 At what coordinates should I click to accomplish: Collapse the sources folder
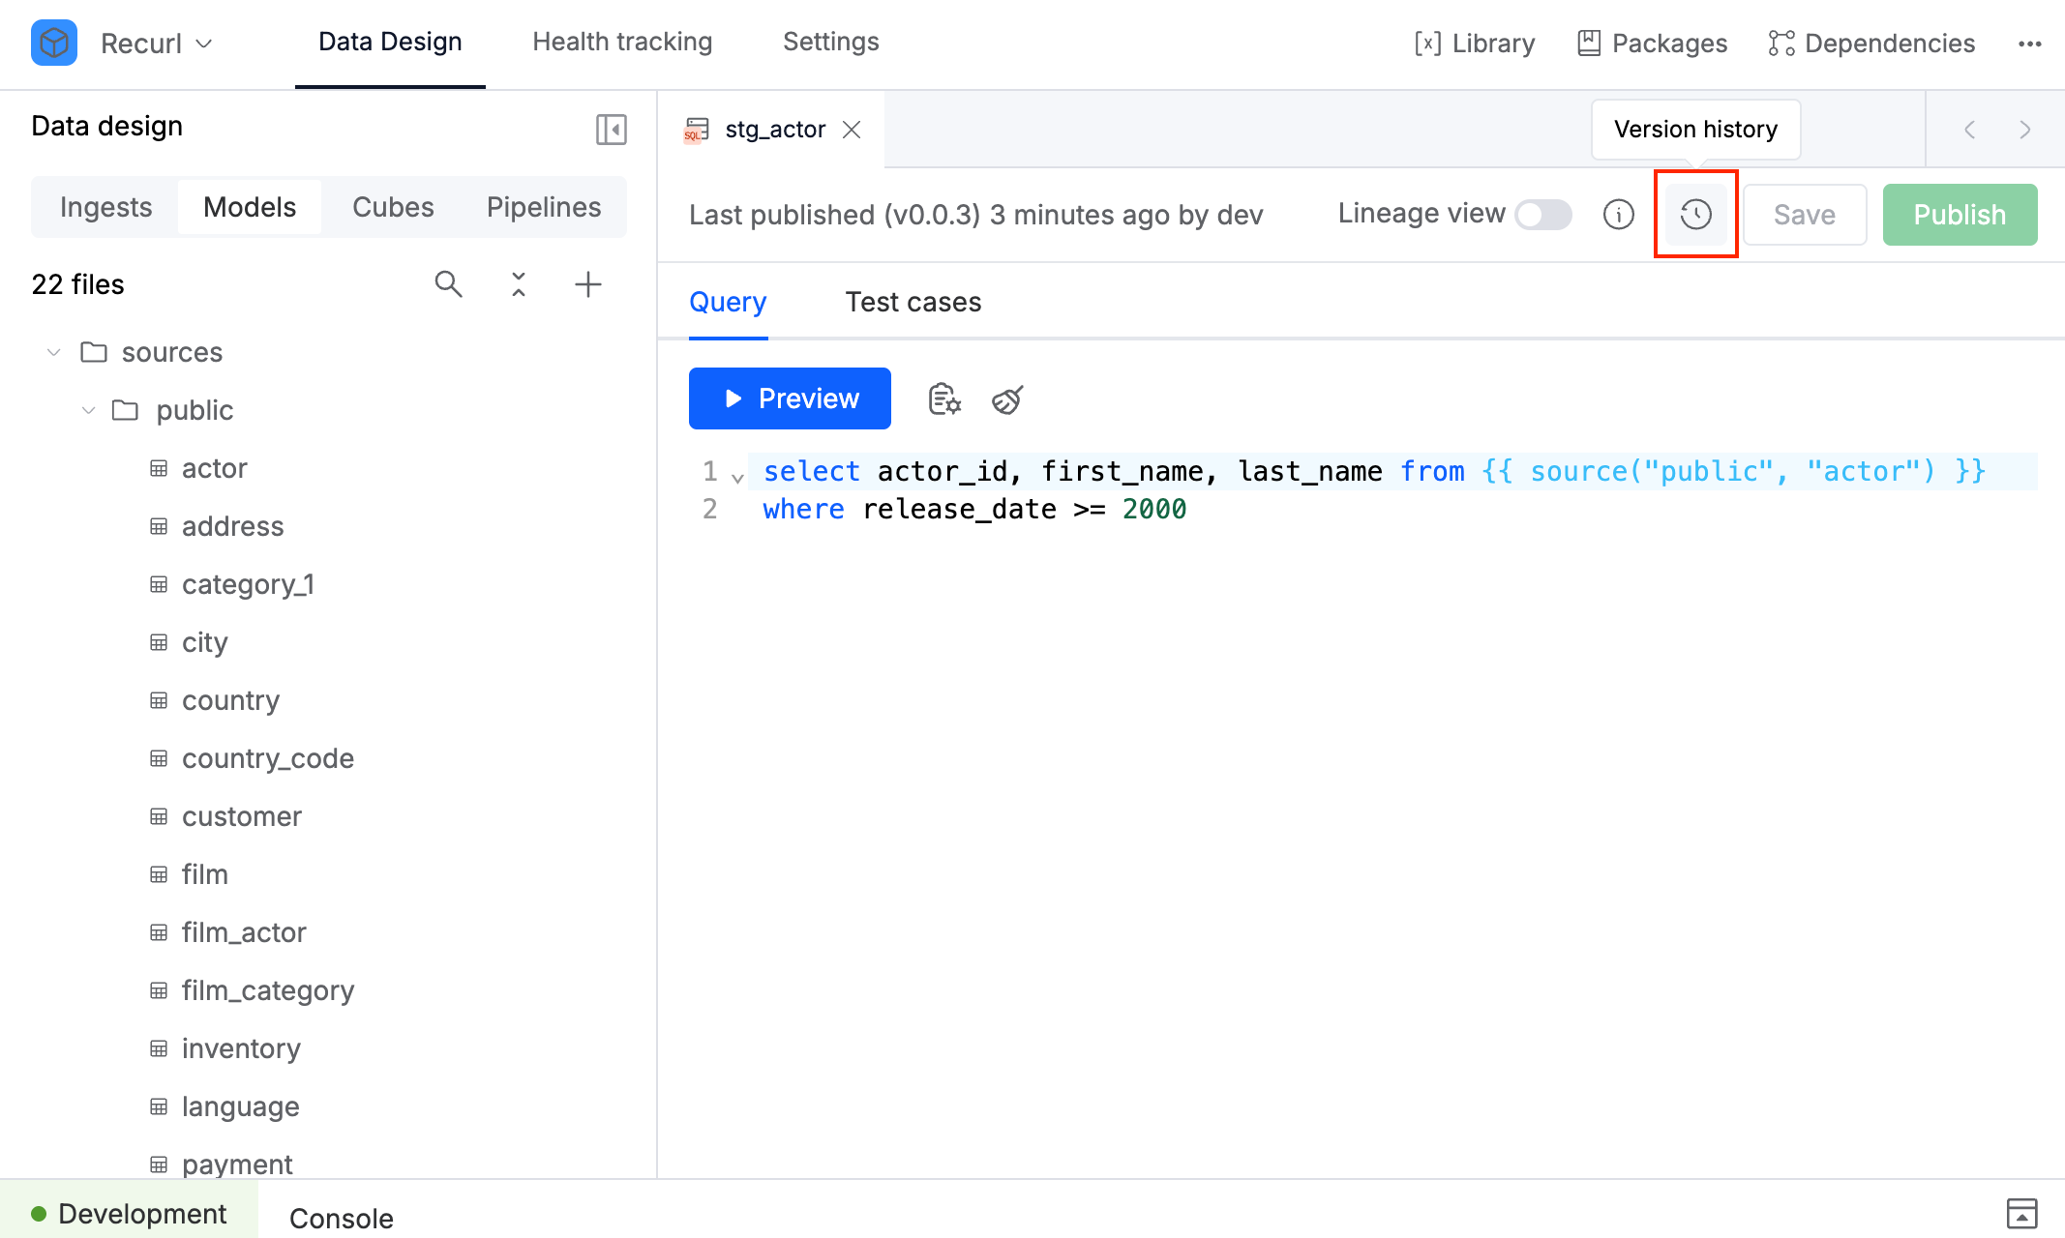[x=54, y=352]
